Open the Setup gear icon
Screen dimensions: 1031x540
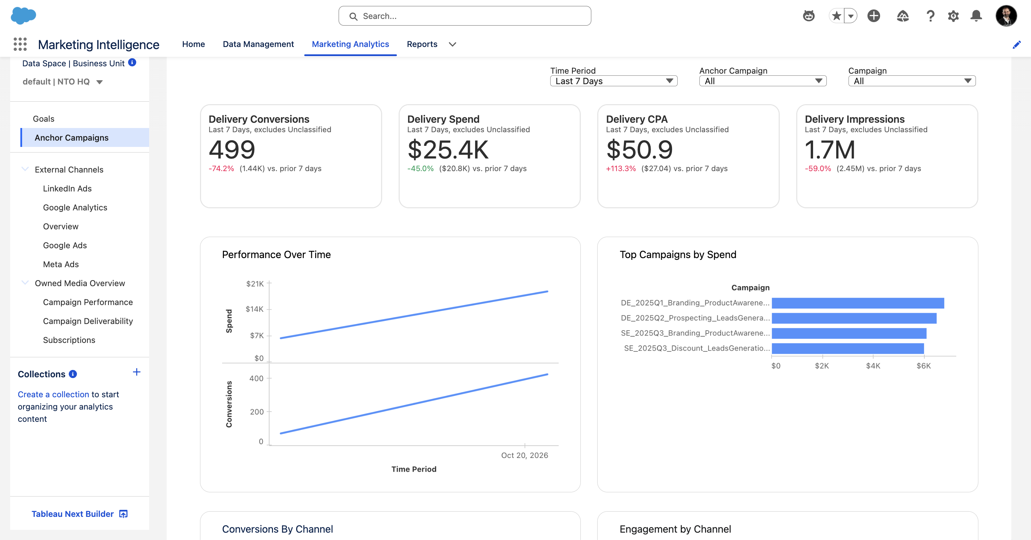pyautogui.click(x=953, y=16)
